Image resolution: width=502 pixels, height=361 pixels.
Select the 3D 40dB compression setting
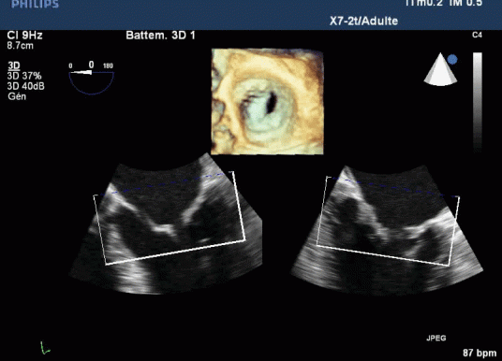[x=26, y=86]
